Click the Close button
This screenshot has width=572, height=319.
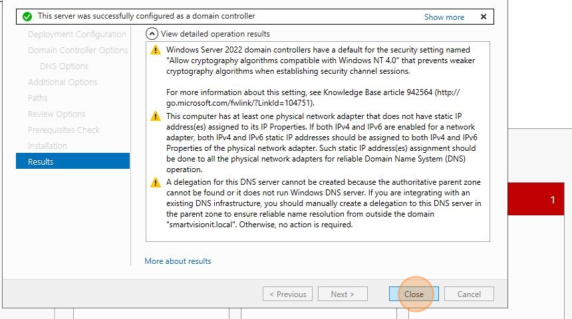click(414, 294)
